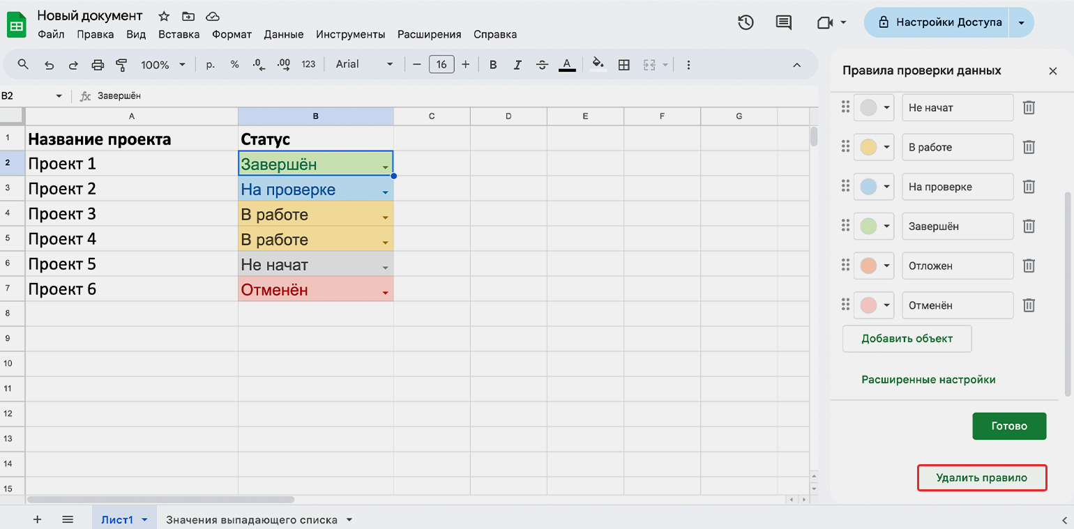
Task: Format as currency р.
Action: (x=211, y=64)
